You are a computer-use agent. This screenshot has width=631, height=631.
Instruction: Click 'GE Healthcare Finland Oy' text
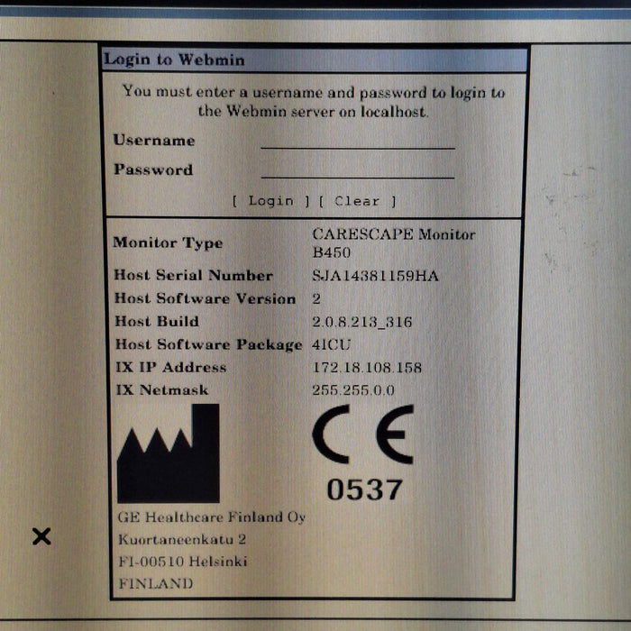click(212, 517)
